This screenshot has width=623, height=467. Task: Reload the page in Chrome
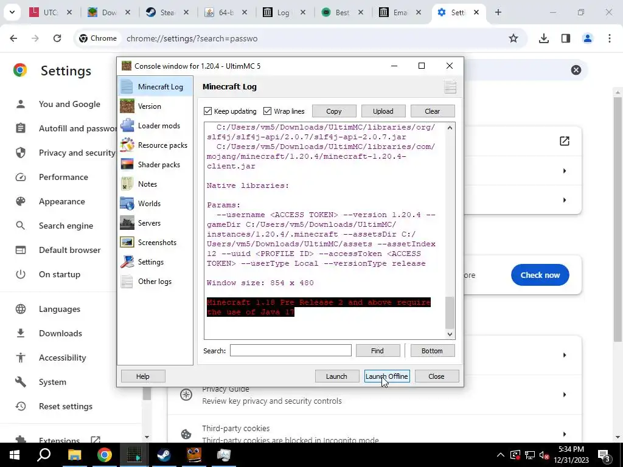pyautogui.click(x=57, y=38)
